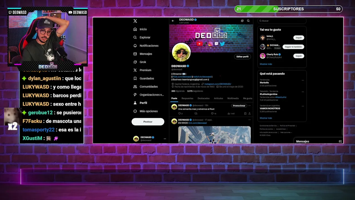355x200 pixels.
Task: Share the 'Una semanita mas' post
Action: 249,113
